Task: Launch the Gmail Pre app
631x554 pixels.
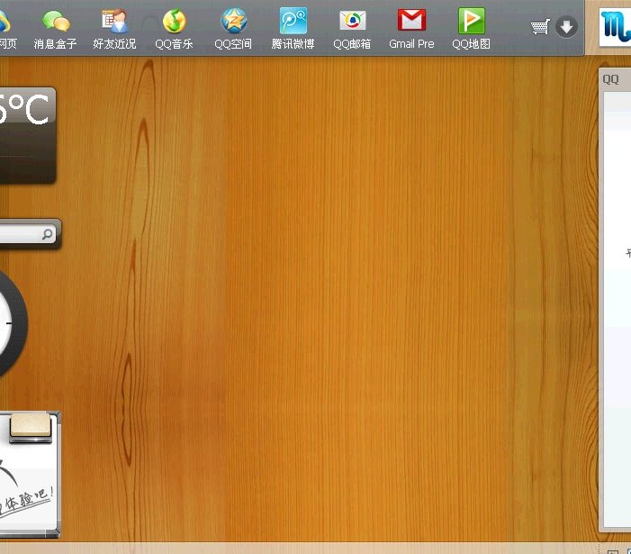Action: click(411, 29)
